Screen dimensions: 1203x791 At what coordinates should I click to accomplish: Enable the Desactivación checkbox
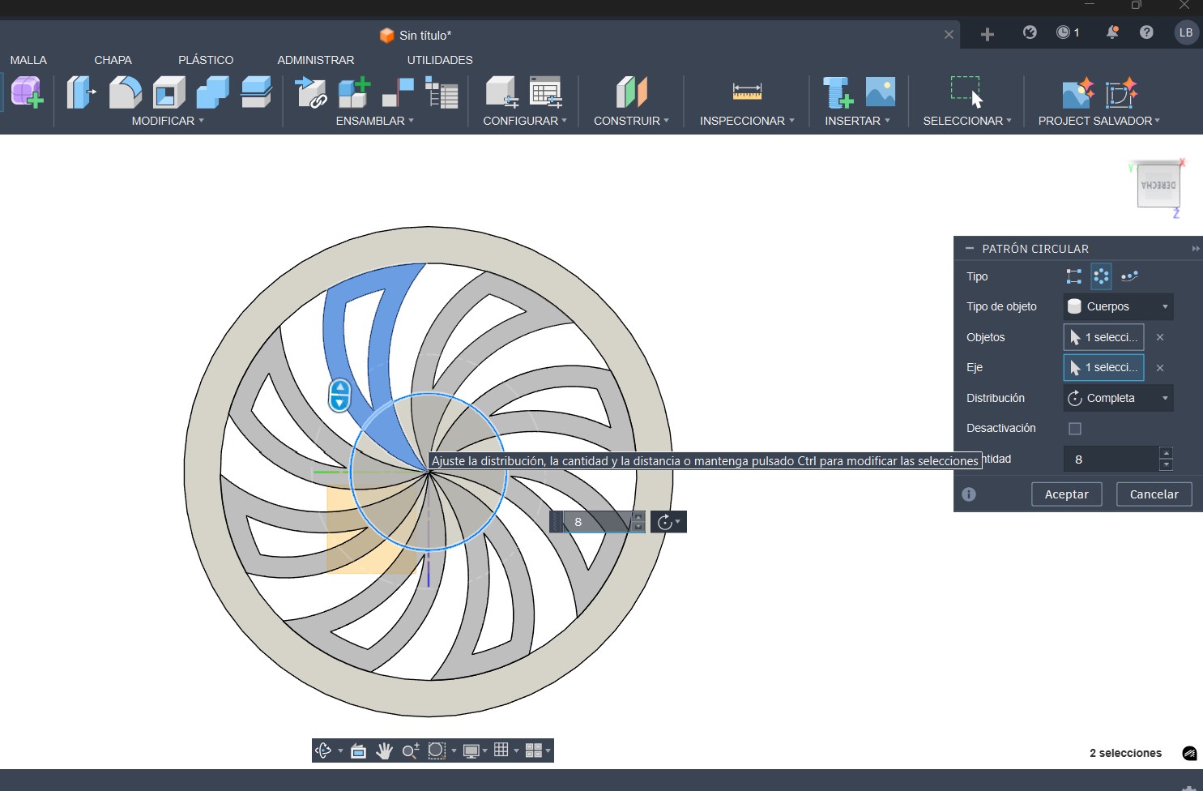click(1075, 428)
